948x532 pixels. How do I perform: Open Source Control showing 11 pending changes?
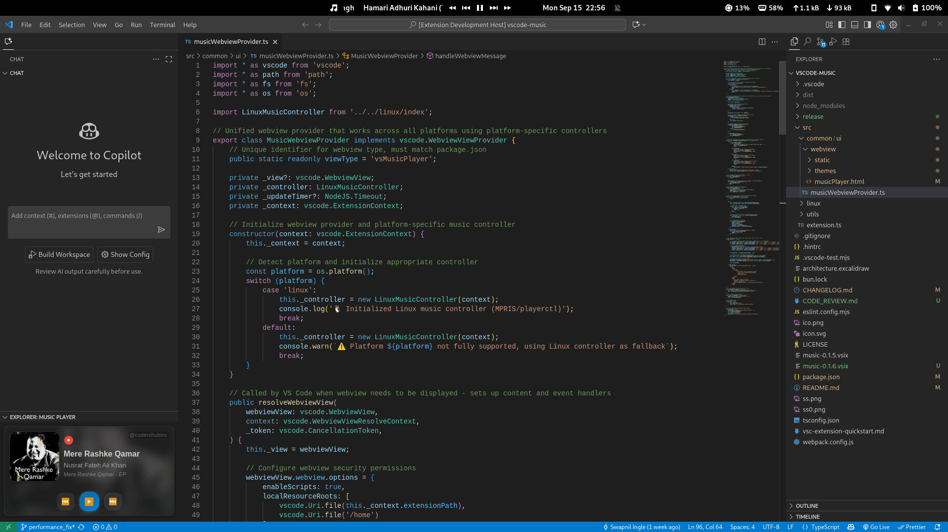pos(821,41)
